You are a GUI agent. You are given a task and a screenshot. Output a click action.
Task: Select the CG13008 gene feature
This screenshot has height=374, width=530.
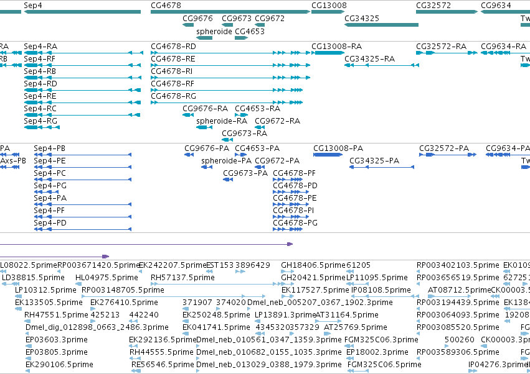tap(328, 12)
